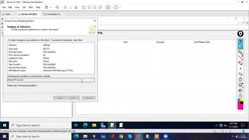Open the VMware snapshot manager
Image resolution: width=249 pixels, height=140 pixels.
pyautogui.click(x=76, y=7)
